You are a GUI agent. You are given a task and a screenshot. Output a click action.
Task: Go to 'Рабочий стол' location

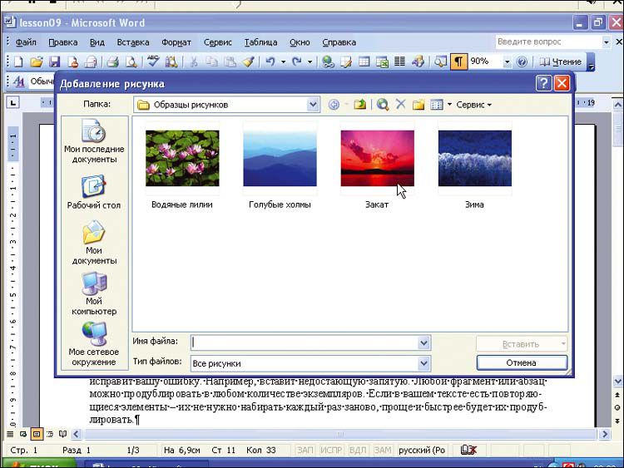coord(94,192)
